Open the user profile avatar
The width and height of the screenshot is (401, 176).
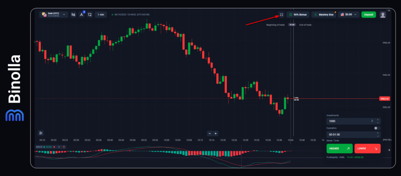(x=383, y=15)
